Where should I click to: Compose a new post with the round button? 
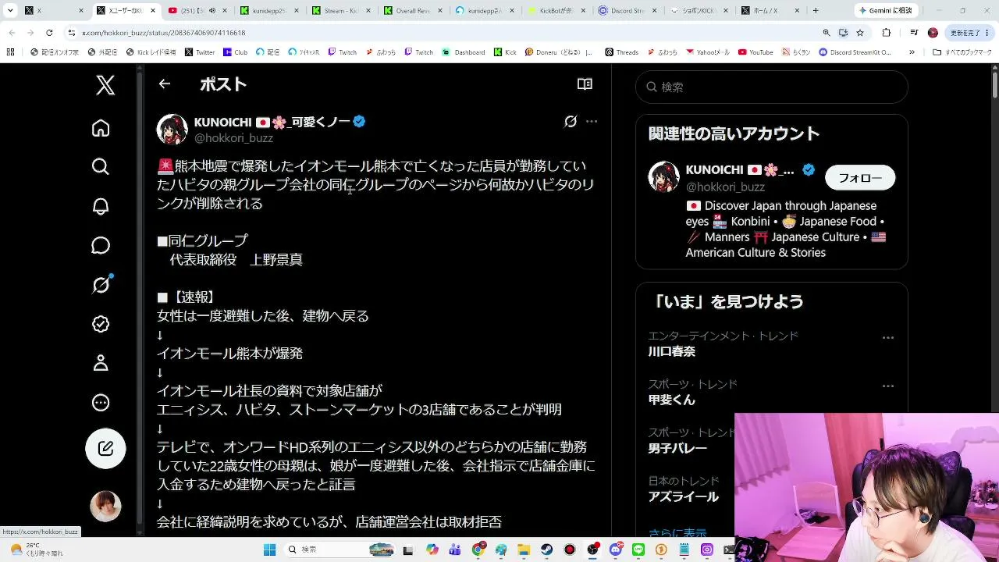coord(105,448)
